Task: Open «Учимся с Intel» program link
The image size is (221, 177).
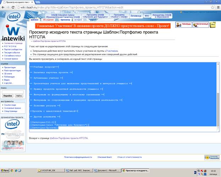Action: point(119,16)
